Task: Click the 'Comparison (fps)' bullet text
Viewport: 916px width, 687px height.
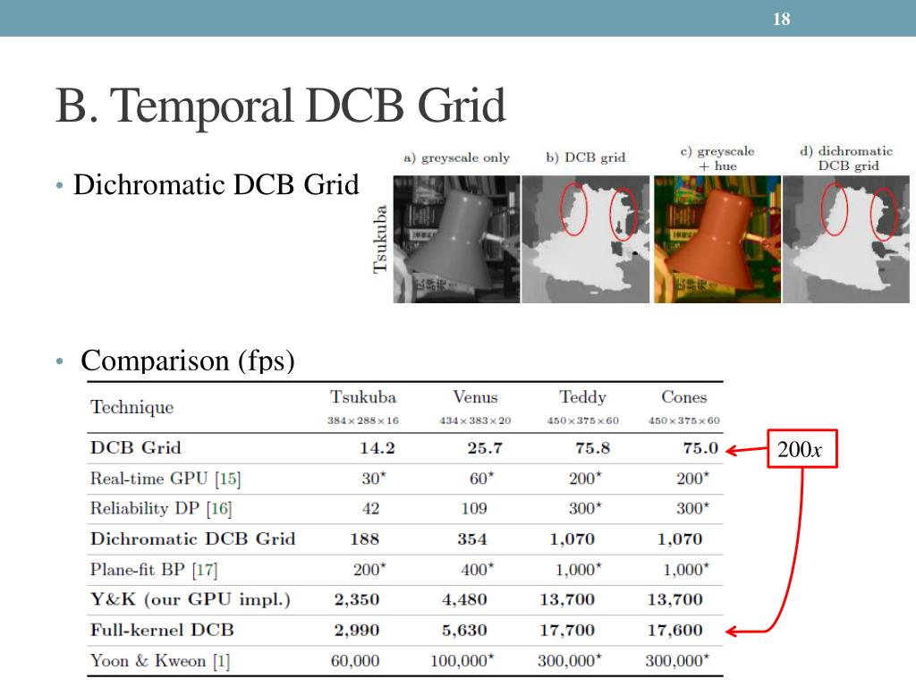Action: [188, 360]
